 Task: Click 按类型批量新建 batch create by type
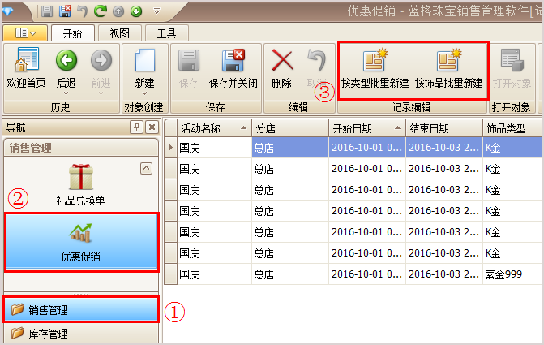click(375, 68)
